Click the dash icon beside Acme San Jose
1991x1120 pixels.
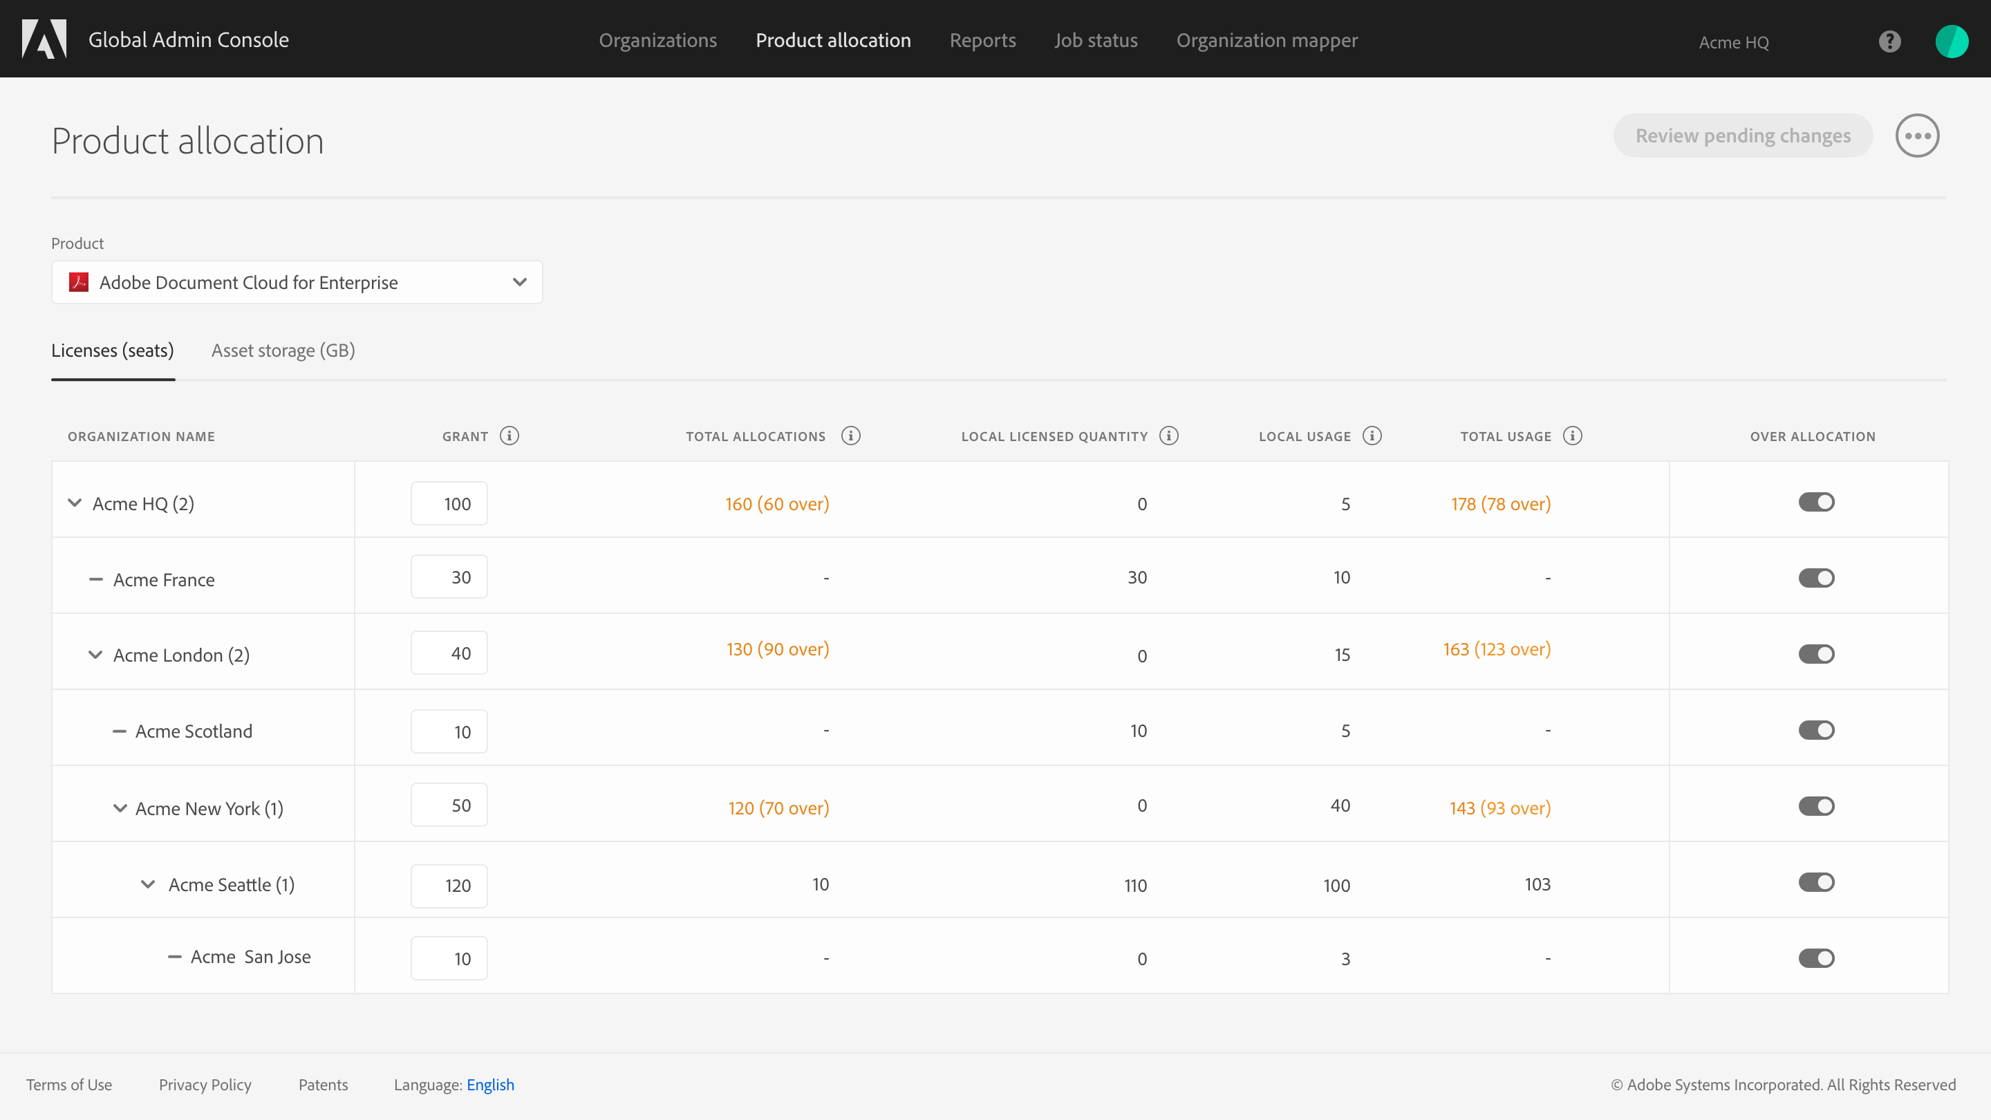pyautogui.click(x=175, y=957)
